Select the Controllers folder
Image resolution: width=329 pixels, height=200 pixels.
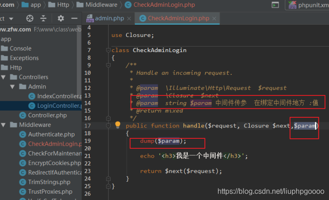click(29, 77)
